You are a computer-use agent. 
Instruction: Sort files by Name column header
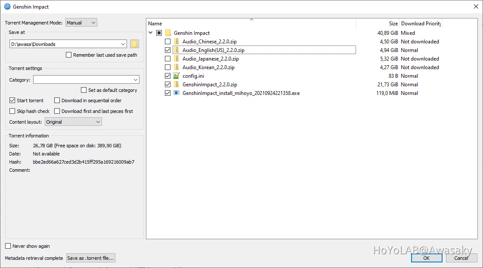coord(155,24)
